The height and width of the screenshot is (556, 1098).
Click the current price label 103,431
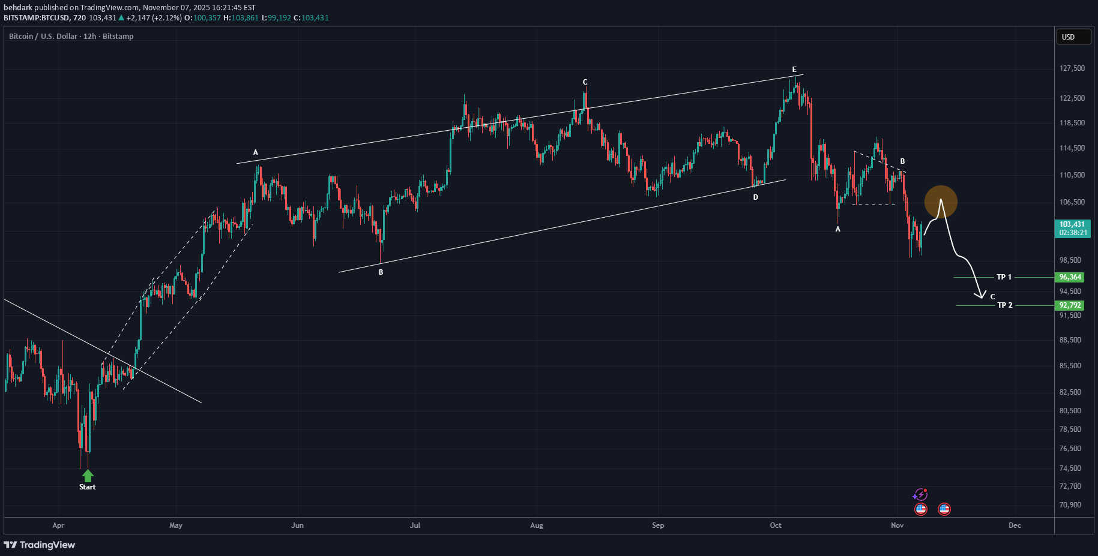1072,224
